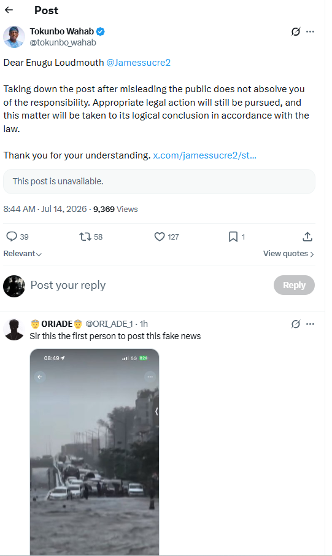
Task: Click the Grok icon on Tokunbo Wahab's post
Action: (296, 31)
